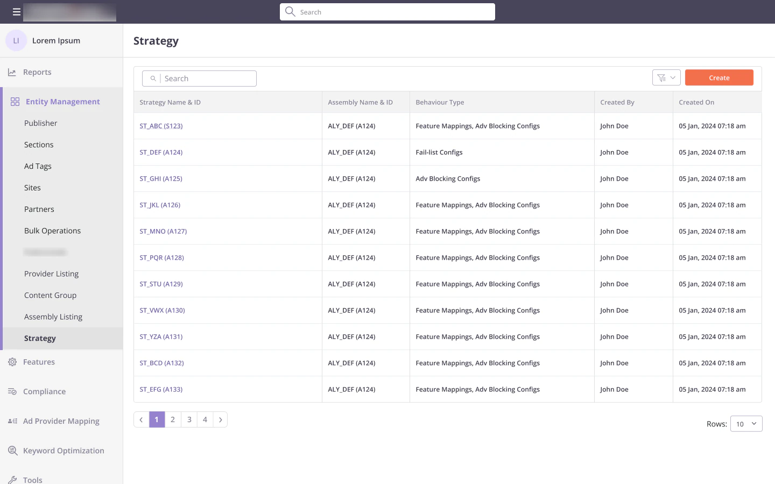Click the Features gear icon
This screenshot has height=484, width=775.
pos(12,362)
